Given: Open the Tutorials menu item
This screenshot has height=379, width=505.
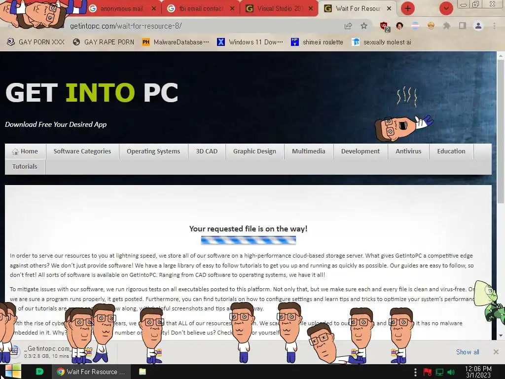Looking at the screenshot, I should [x=25, y=167].
